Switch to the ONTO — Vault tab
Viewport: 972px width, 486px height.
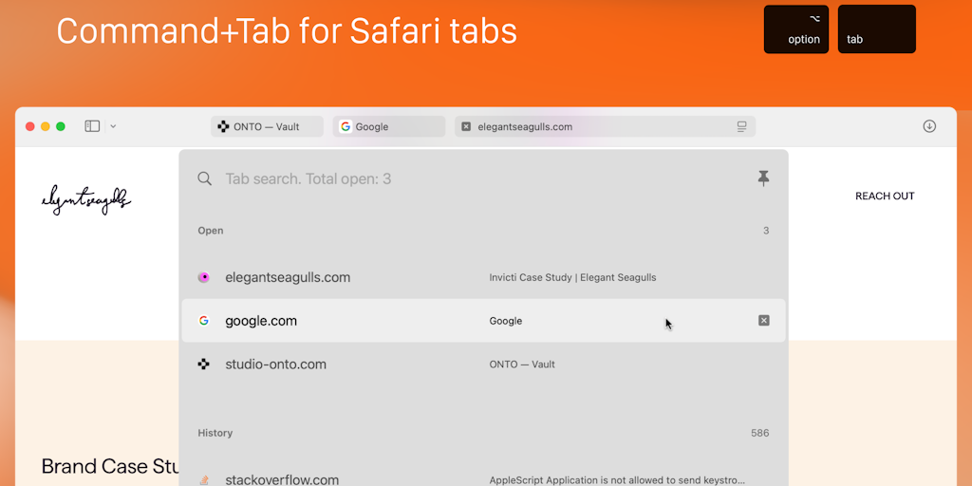pyautogui.click(x=266, y=126)
